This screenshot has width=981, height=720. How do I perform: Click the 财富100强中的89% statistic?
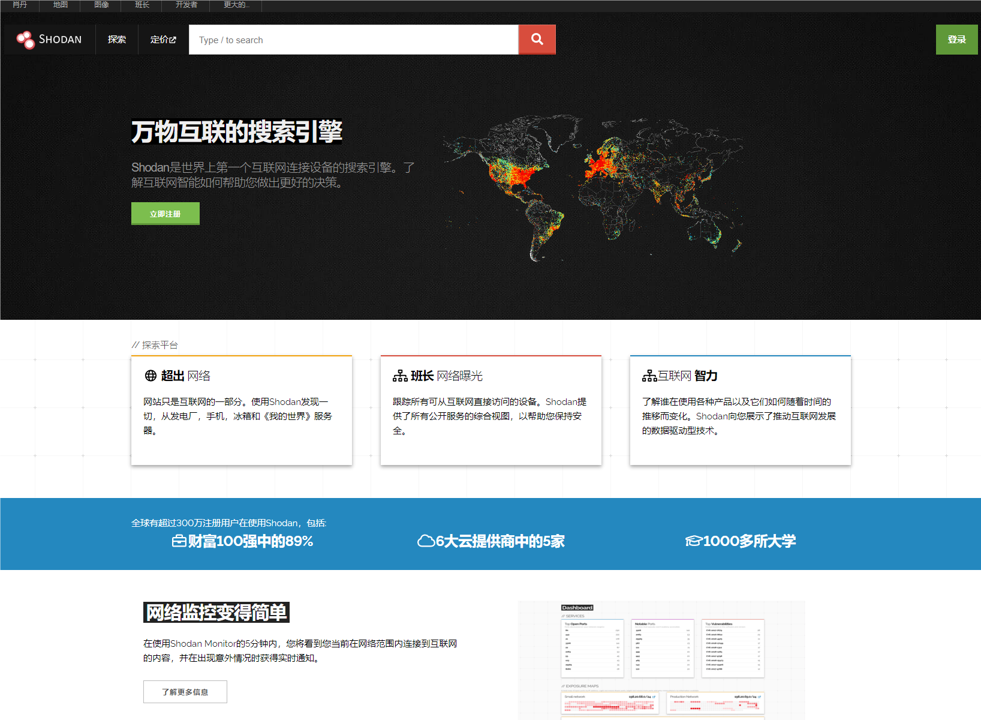(x=251, y=541)
